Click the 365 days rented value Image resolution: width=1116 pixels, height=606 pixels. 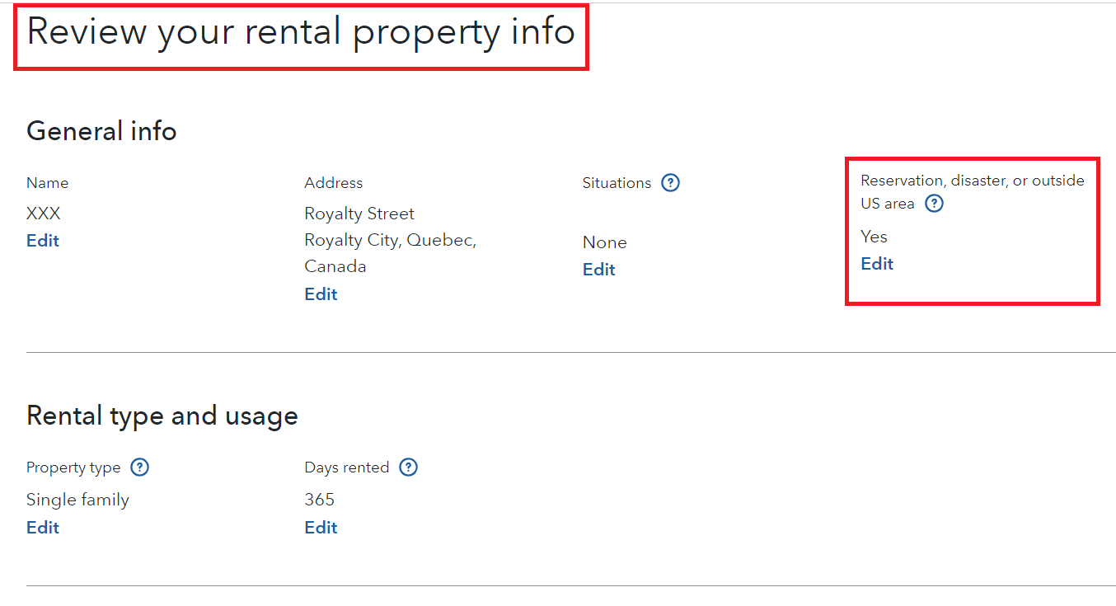(320, 500)
